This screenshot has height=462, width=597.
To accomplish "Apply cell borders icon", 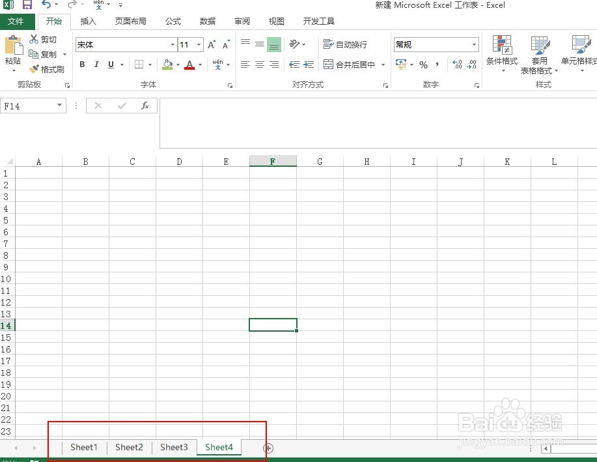I will (x=139, y=65).
